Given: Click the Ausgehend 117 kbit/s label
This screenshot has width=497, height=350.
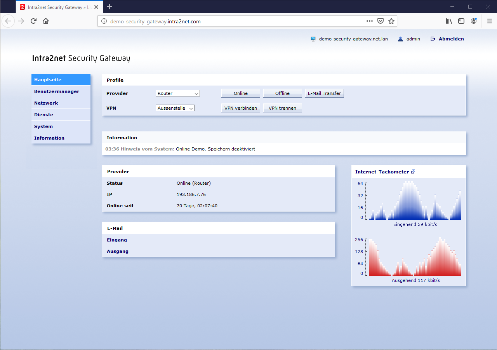Looking at the screenshot, I should point(416,280).
